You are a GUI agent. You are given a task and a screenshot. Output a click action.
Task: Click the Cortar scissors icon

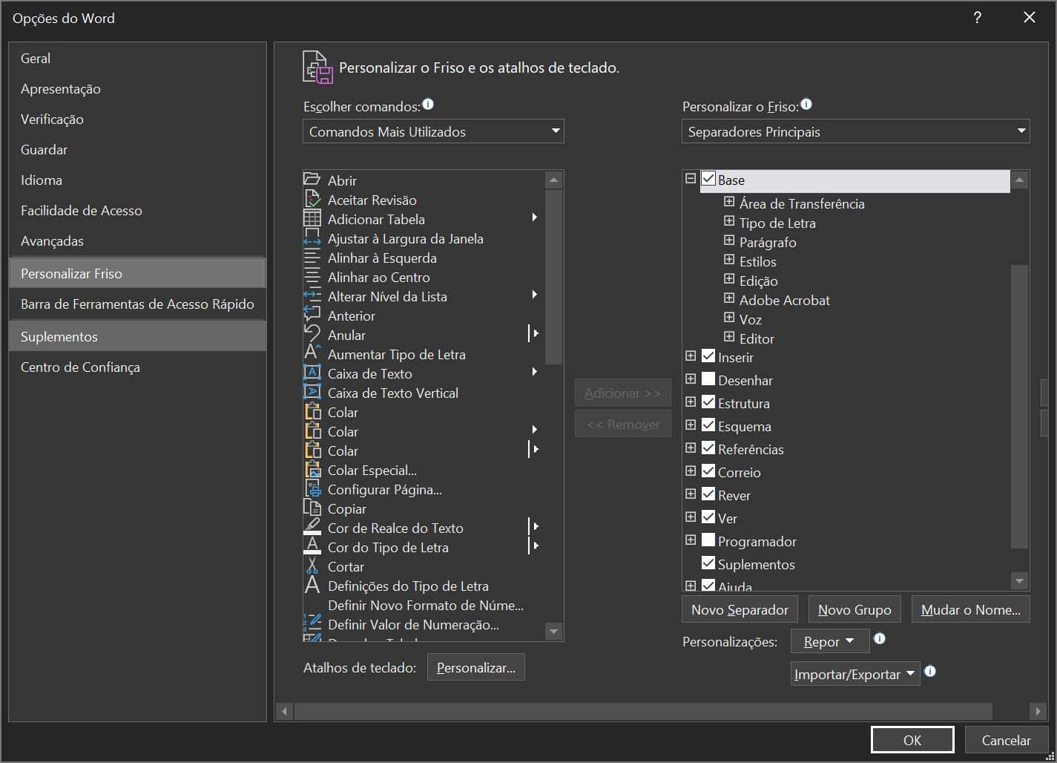click(312, 566)
